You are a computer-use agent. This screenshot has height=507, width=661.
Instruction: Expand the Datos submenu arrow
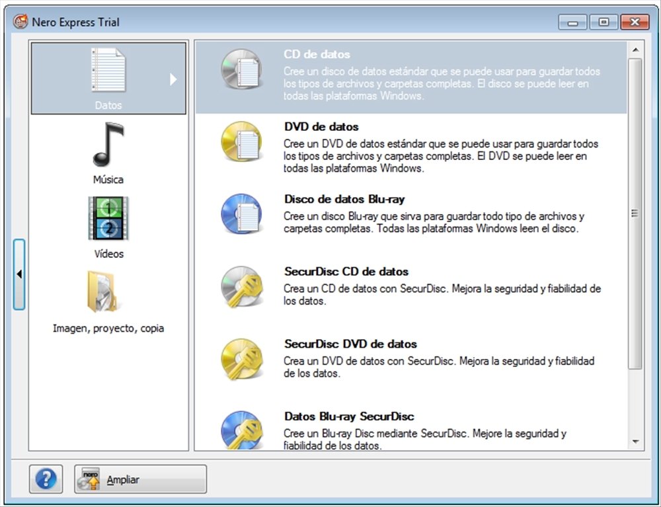click(x=173, y=79)
